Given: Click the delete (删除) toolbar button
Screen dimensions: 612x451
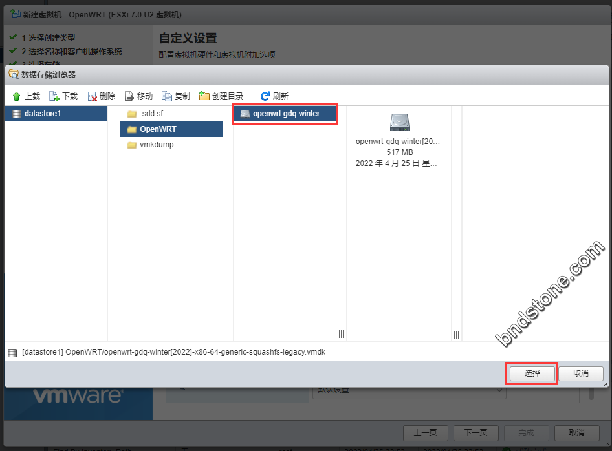Looking at the screenshot, I should (x=101, y=96).
